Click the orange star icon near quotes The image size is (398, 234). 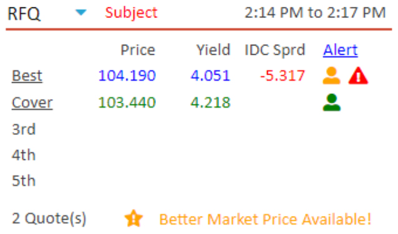coord(133,218)
